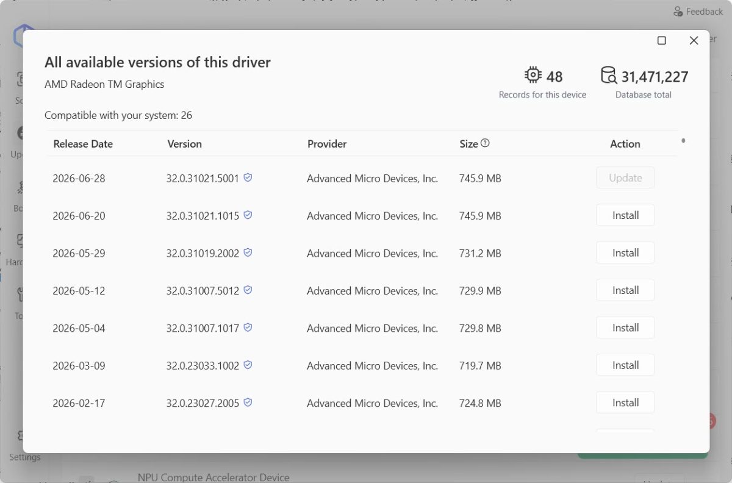Click version number 32.0.31021.5001
This screenshot has width=732, height=483.
click(203, 179)
